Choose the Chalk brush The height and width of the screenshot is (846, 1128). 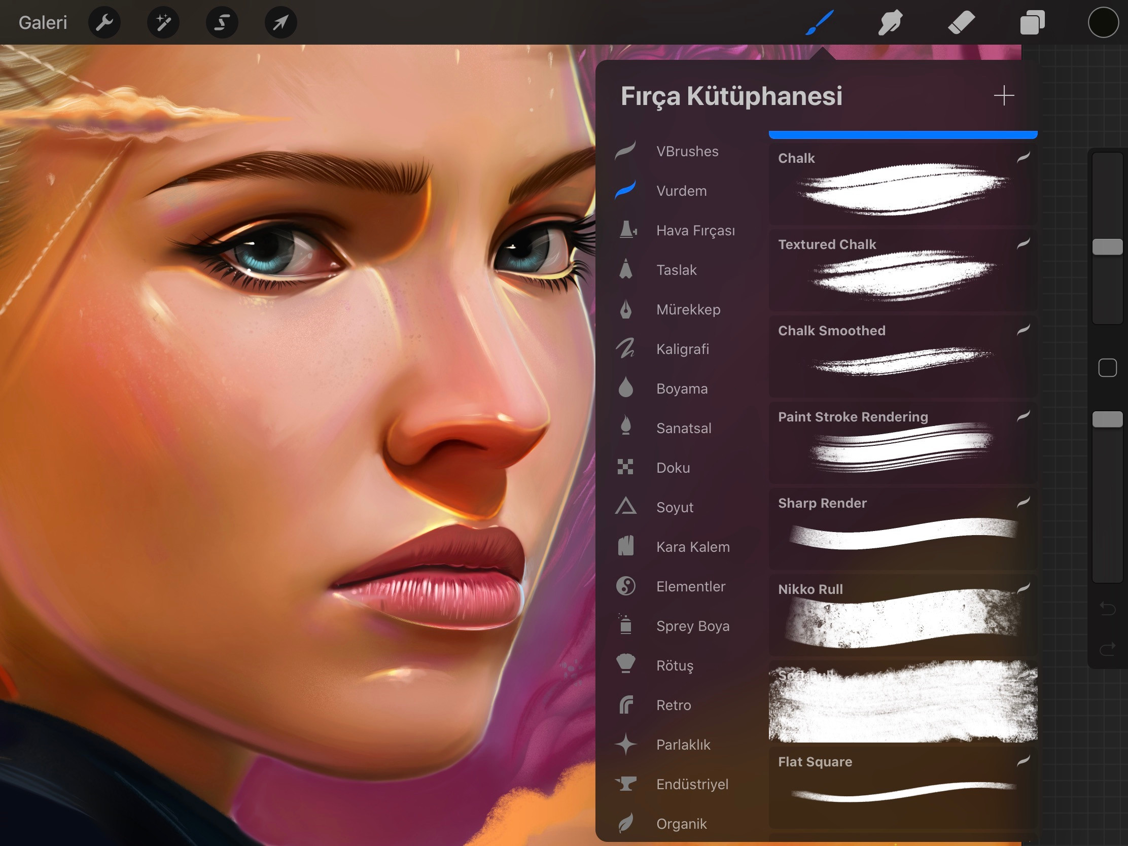pos(903,184)
